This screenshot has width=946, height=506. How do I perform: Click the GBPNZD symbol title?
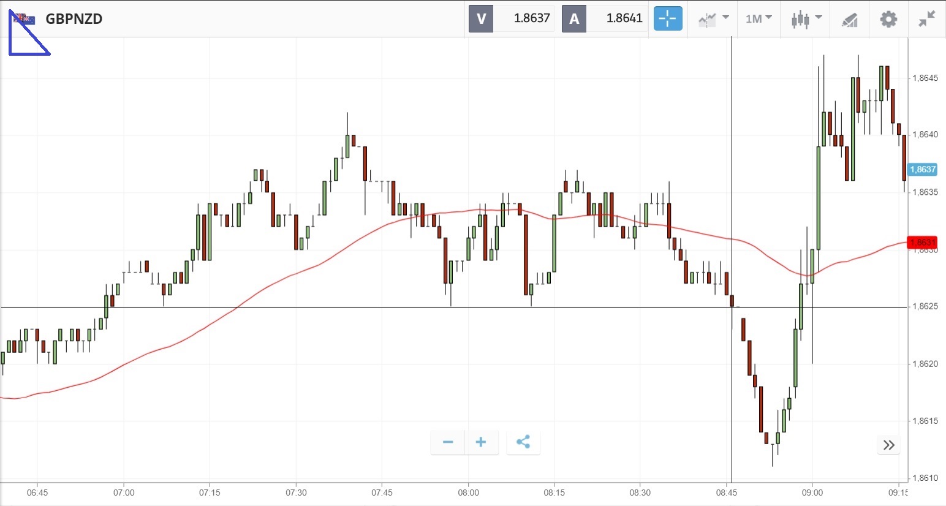pyautogui.click(x=74, y=19)
